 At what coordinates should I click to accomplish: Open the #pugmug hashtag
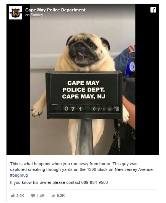(x=19, y=175)
